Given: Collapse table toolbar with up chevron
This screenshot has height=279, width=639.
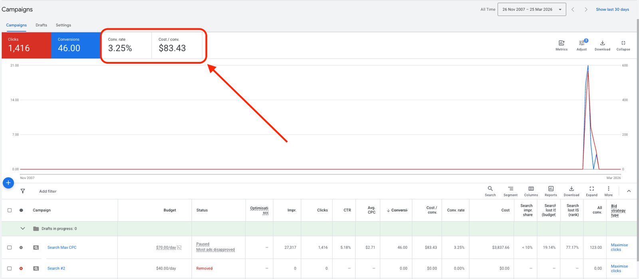Looking at the screenshot, I should (x=629, y=191).
